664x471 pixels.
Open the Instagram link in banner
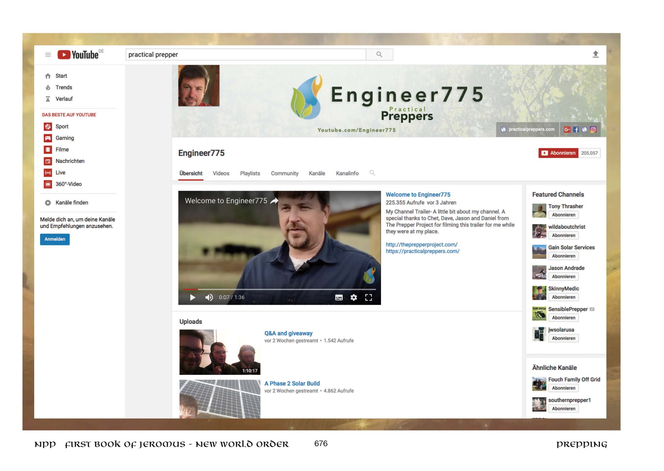[593, 130]
